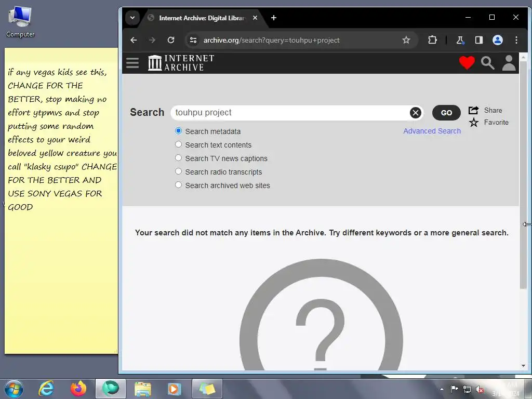The image size is (532, 399).
Task: Close the Internet Archive tab
Action: click(x=255, y=18)
